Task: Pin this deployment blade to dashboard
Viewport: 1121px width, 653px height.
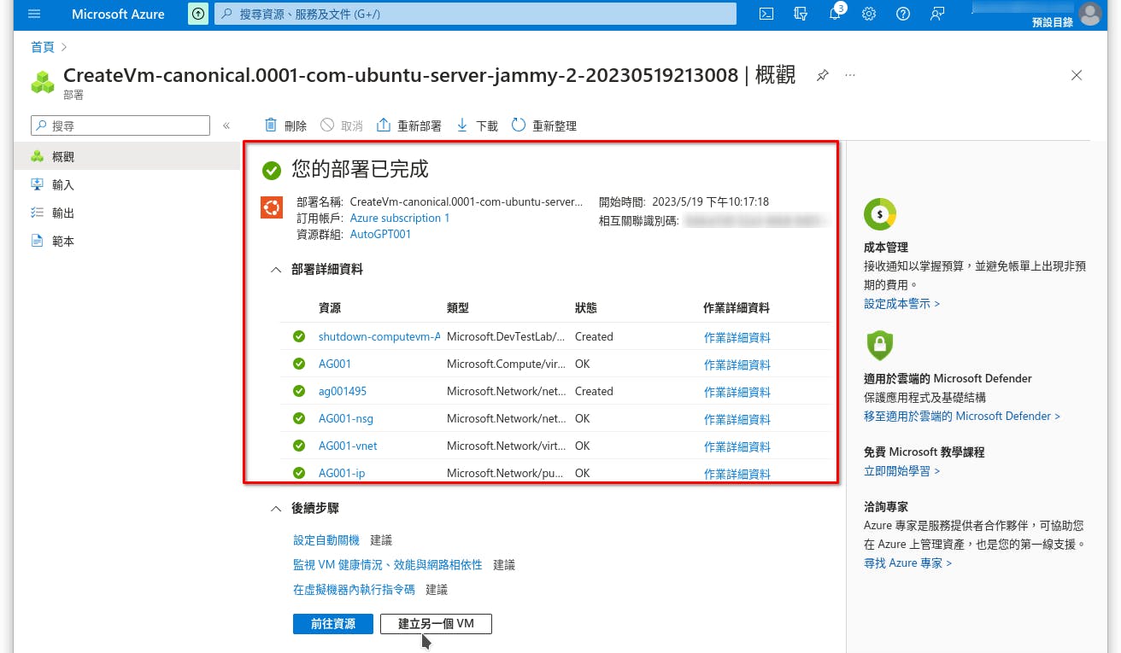Action: pyautogui.click(x=822, y=75)
